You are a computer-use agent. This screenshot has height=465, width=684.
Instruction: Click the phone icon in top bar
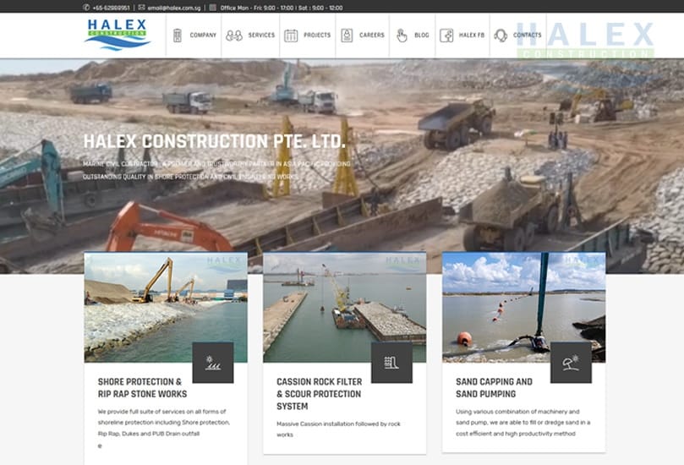click(86, 8)
